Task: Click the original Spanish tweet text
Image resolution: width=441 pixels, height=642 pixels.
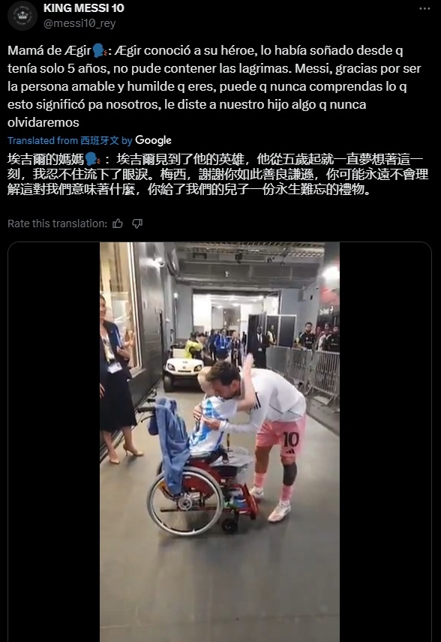Action: point(214,86)
